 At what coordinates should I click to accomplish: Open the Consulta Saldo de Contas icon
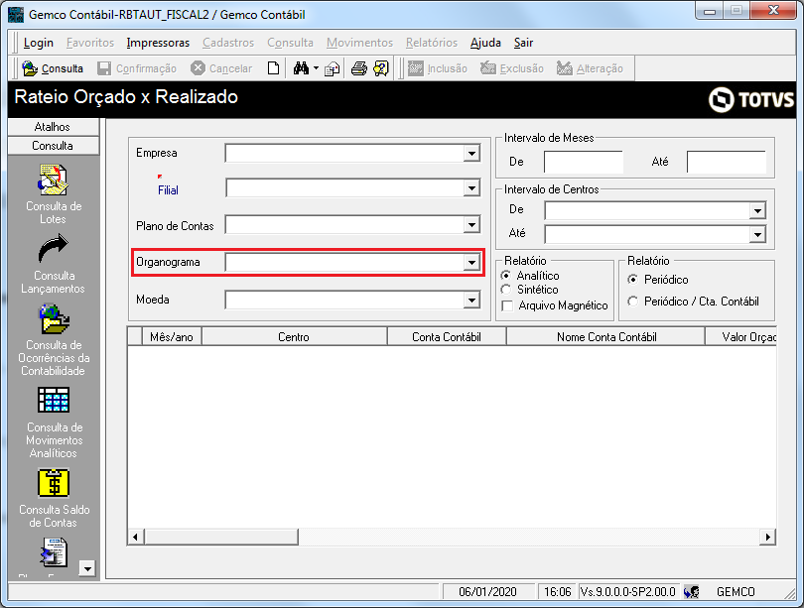point(54,483)
